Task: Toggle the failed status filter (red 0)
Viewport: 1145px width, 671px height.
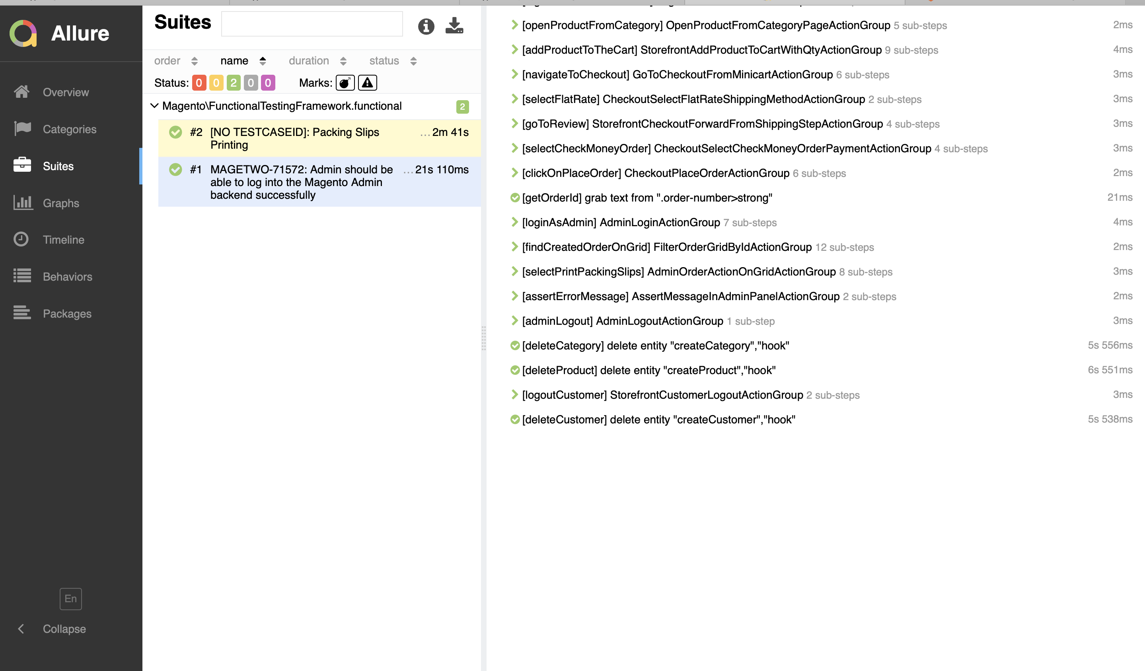Action: 199,83
